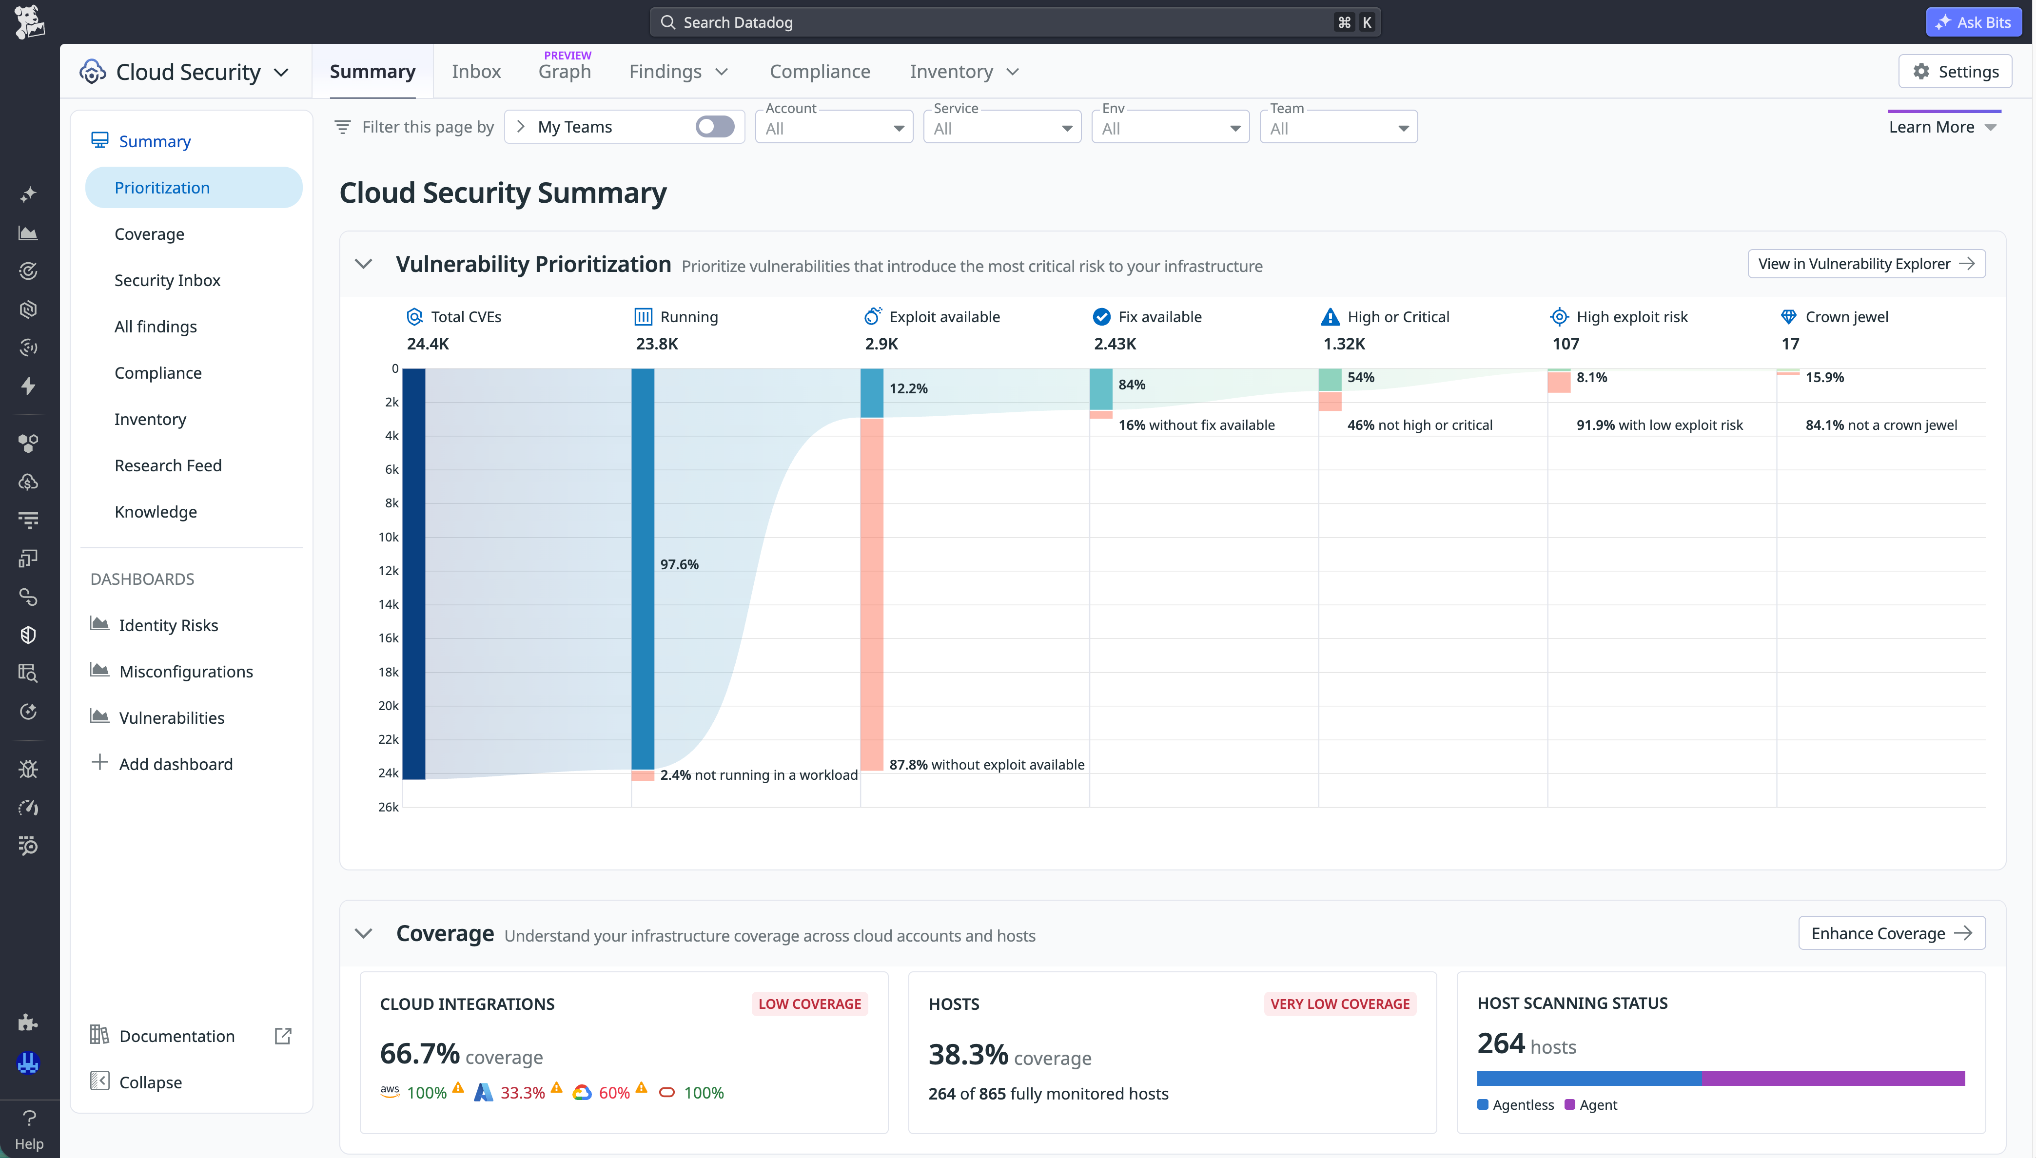
Task: Open the Team filter dropdown
Action: [x=1338, y=127]
